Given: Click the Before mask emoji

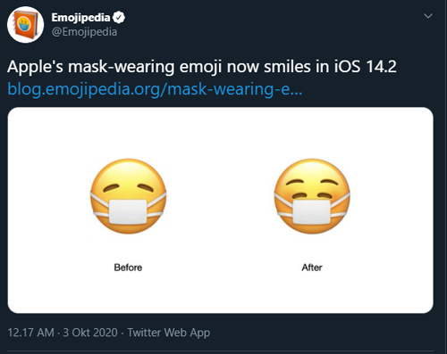Looking at the screenshot, I should pos(128,196).
